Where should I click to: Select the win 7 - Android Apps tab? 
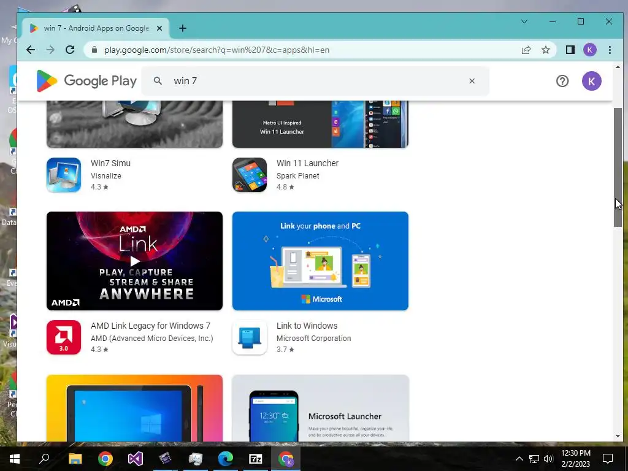[x=96, y=28]
